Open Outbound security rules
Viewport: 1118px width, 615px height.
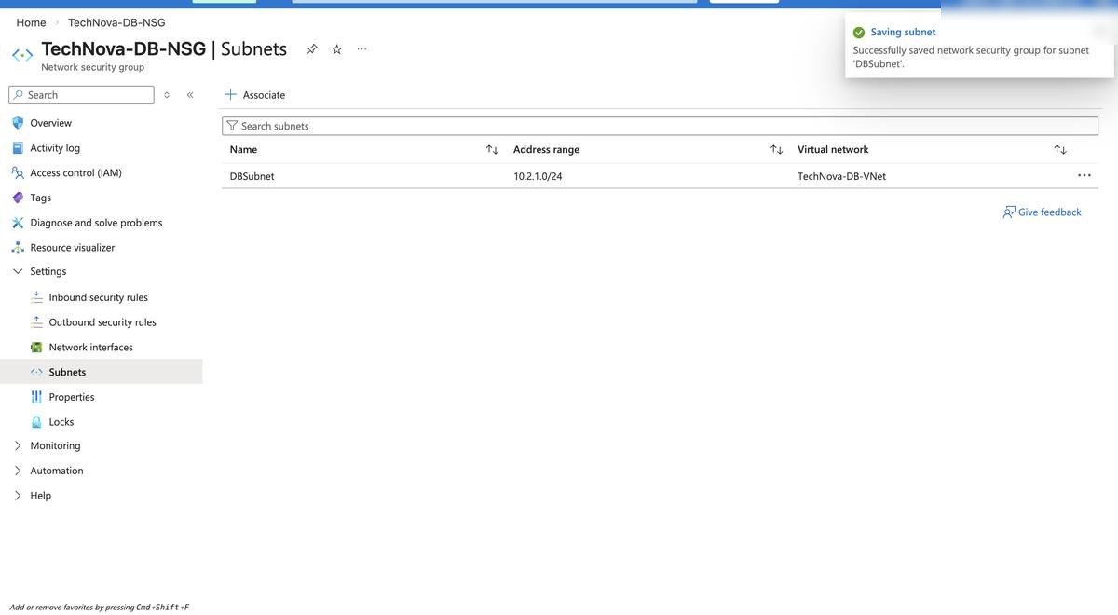pyautogui.click(x=102, y=322)
